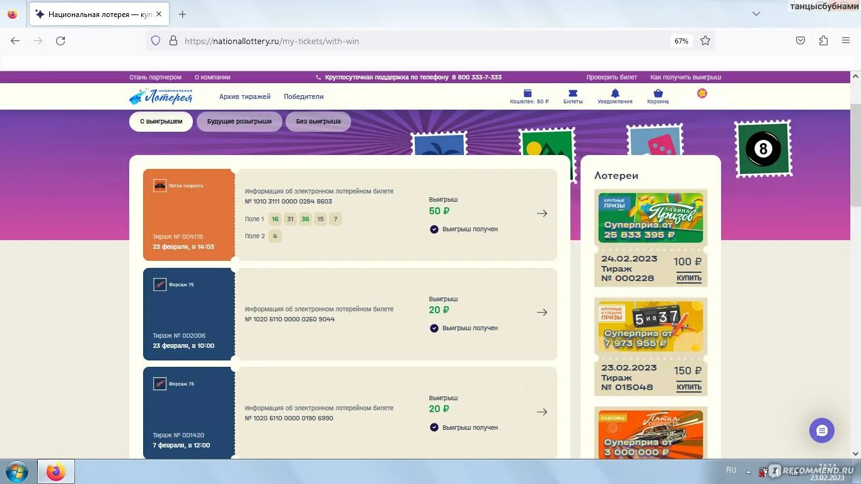Open Победители menu item
Screen dimensions: 861x484
point(304,96)
